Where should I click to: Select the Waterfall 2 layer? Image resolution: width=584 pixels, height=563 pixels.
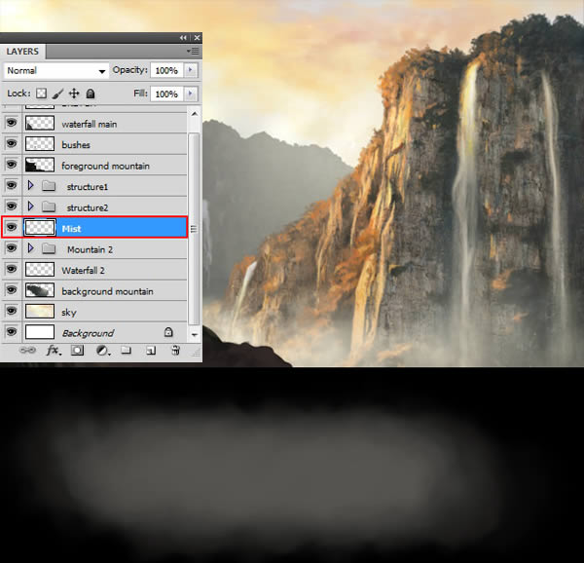pyautogui.click(x=95, y=270)
